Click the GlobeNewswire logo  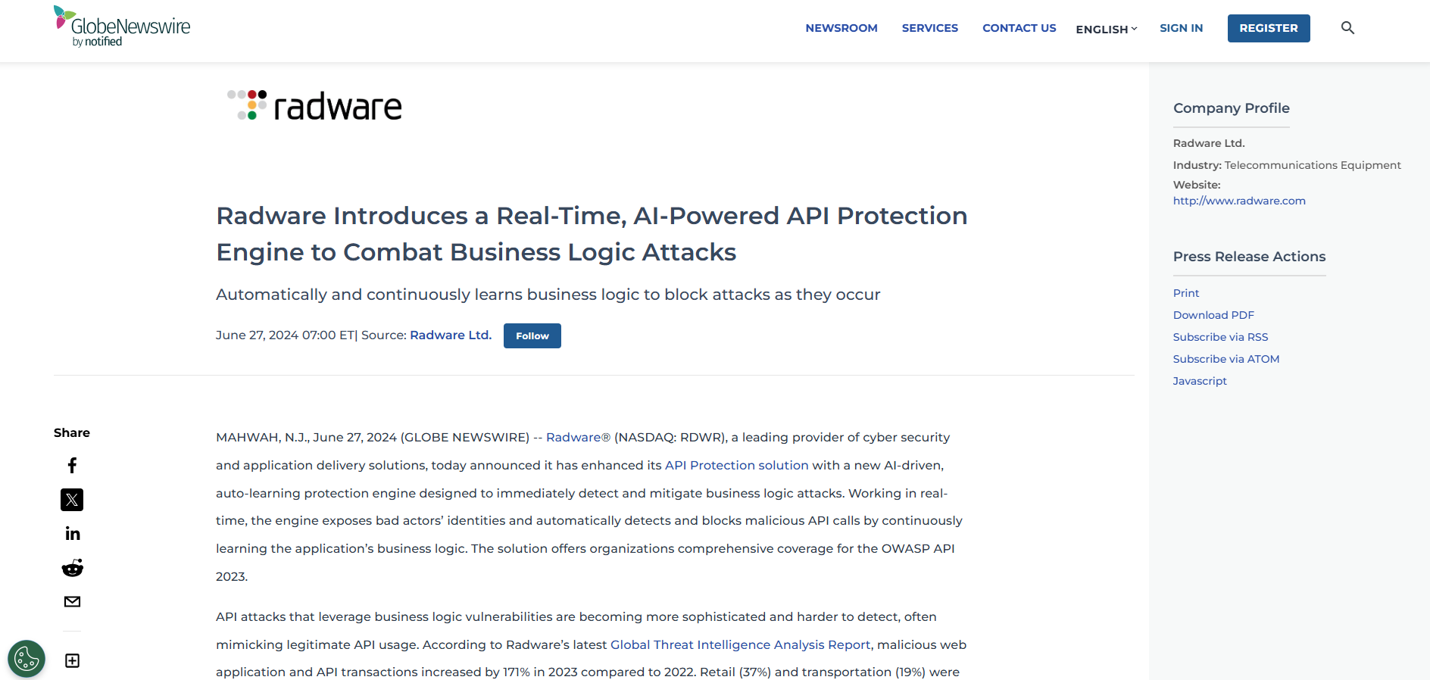coord(122,27)
